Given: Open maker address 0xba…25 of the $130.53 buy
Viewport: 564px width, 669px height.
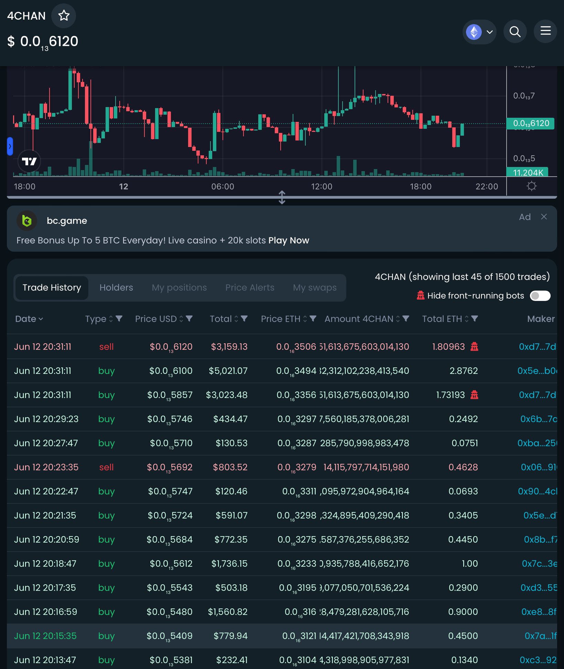Looking at the screenshot, I should pos(537,443).
